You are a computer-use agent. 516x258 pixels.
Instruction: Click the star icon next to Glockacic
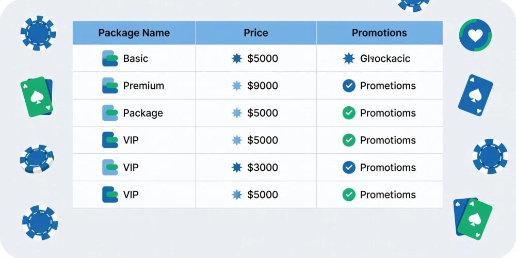point(348,59)
